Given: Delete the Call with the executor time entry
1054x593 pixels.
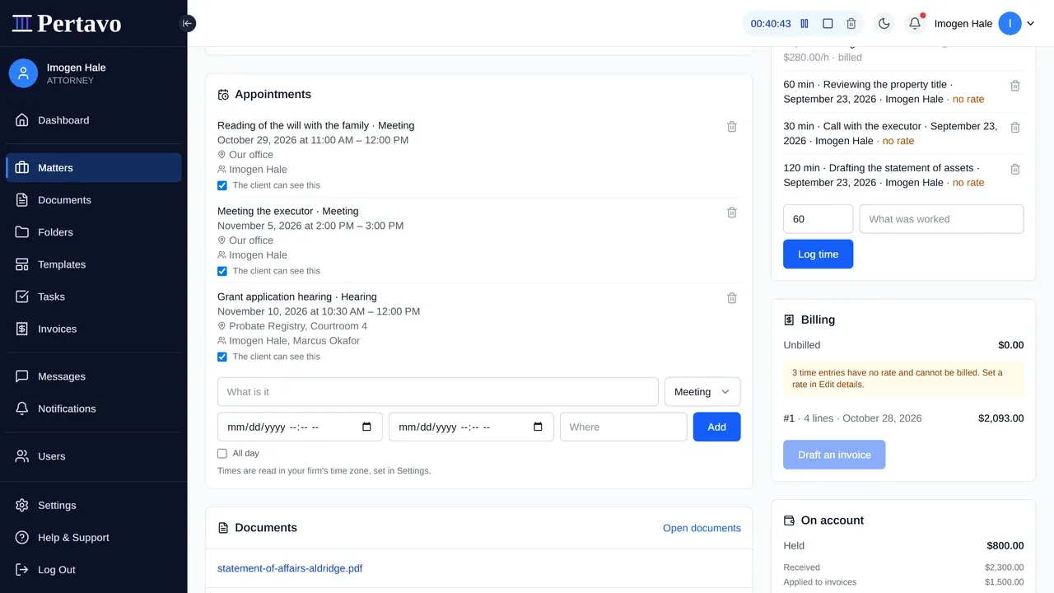Looking at the screenshot, I should click(1015, 128).
